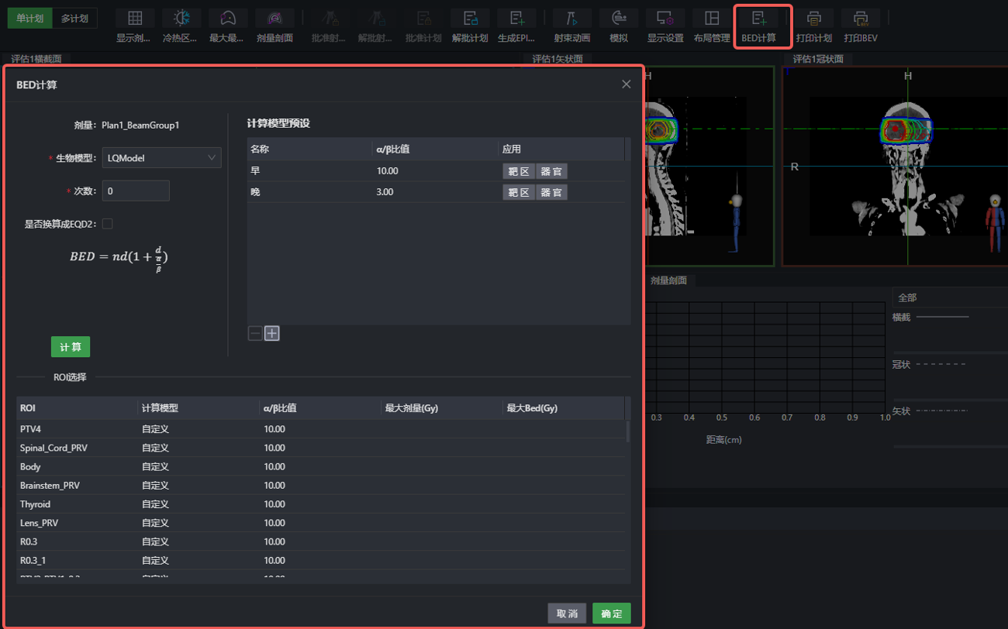Switch to the 评估1冠状面 tab
The image size is (1008, 629).
point(818,59)
